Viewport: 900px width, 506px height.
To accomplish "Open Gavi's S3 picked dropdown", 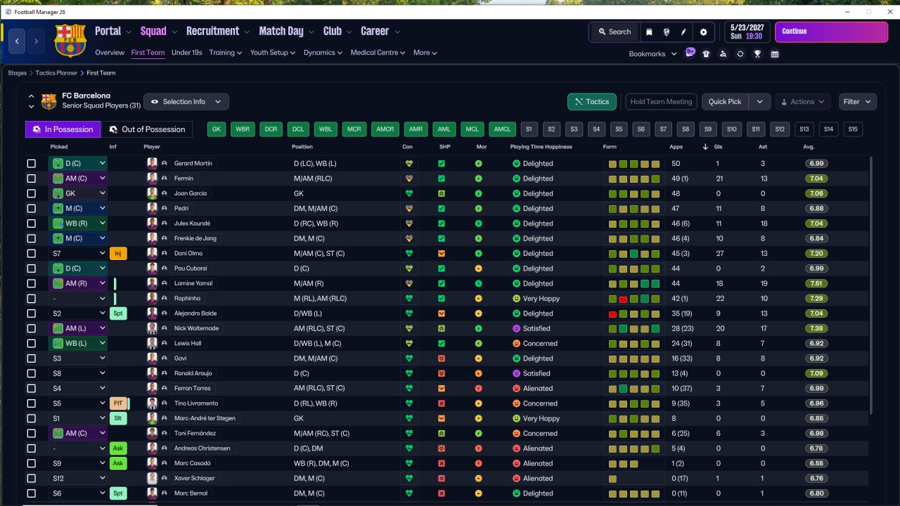I will (x=77, y=358).
